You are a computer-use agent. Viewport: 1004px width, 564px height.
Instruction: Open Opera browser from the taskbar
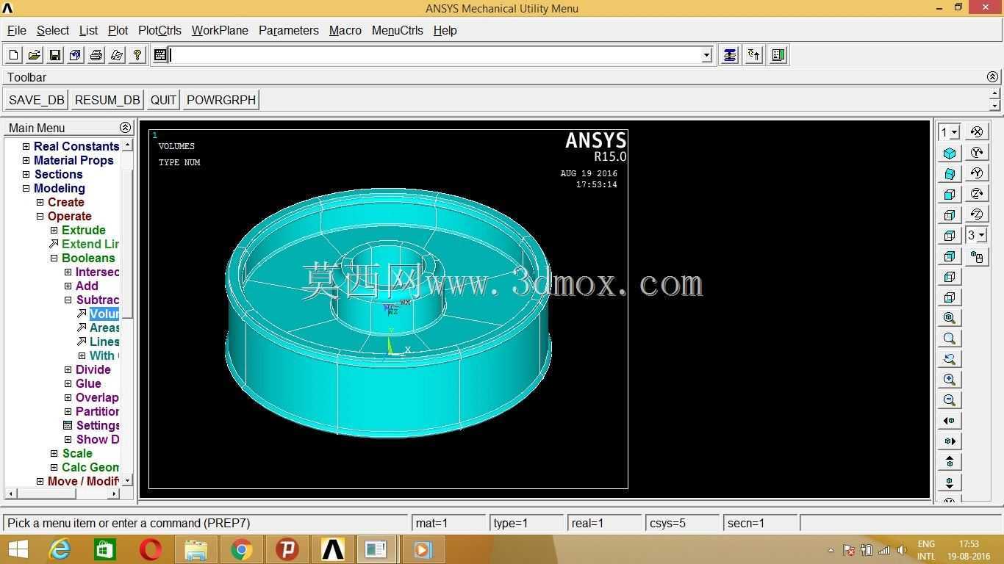(x=150, y=549)
